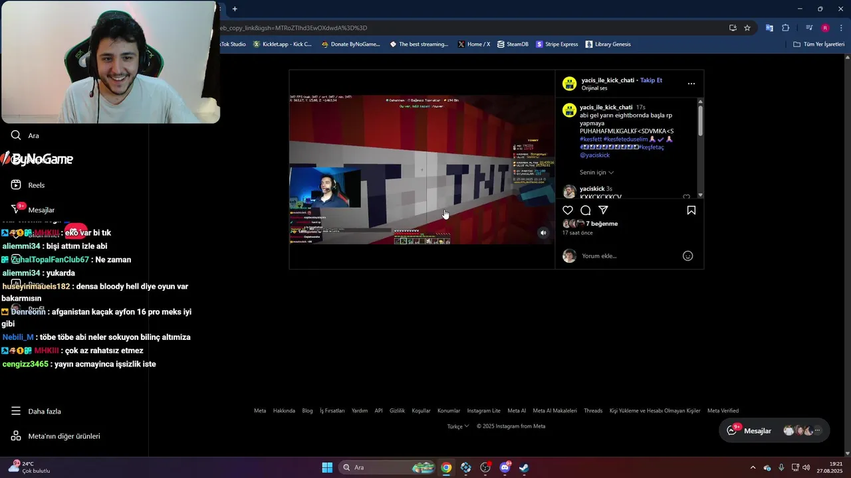Open the Tüm Yer İşaretleri bookmarks folder
The width and height of the screenshot is (851, 478).
click(818, 44)
